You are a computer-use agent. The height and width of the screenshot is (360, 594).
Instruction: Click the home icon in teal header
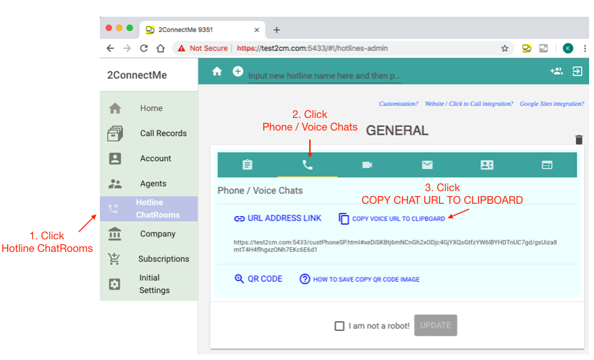217,71
